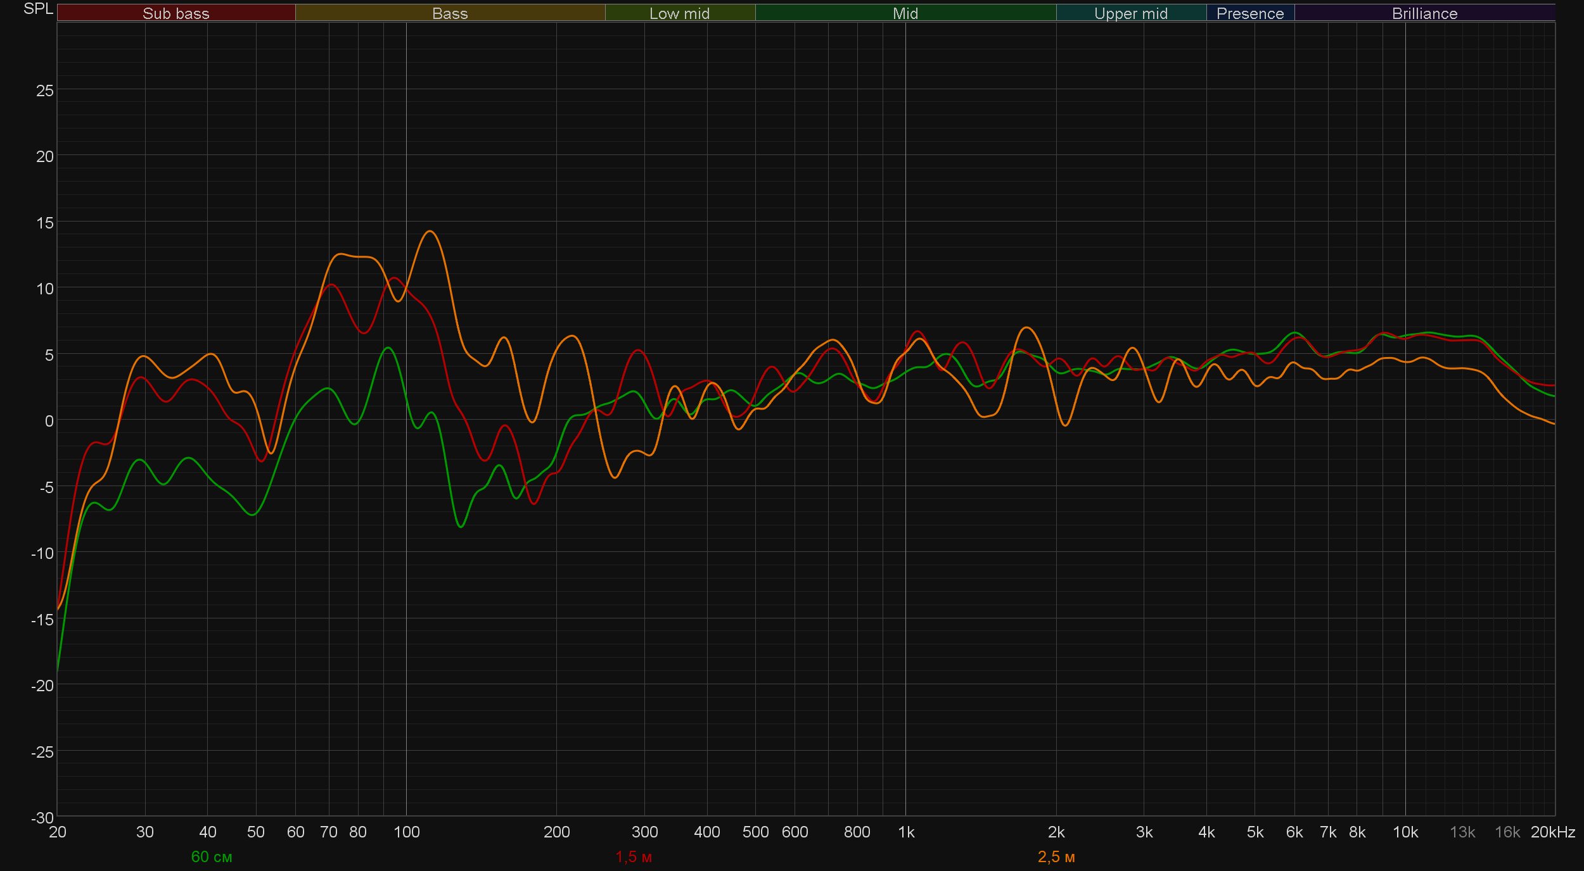Image resolution: width=1584 pixels, height=871 pixels.
Task: Click the Brilliance band header
Action: (x=1424, y=13)
